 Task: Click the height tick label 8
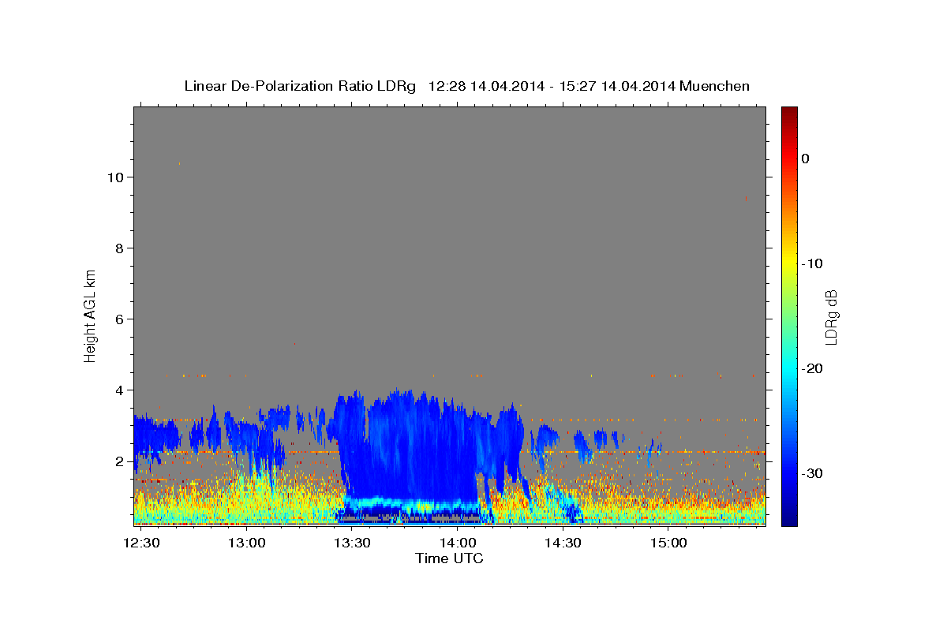pos(118,248)
